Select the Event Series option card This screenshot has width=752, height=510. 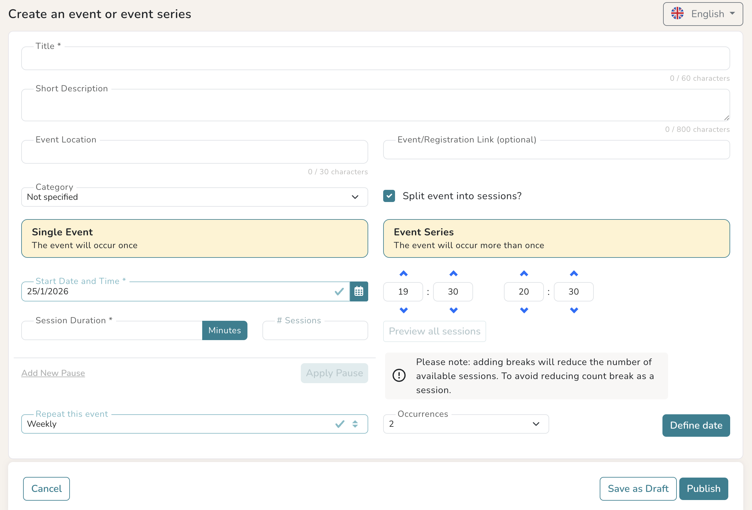click(x=556, y=238)
